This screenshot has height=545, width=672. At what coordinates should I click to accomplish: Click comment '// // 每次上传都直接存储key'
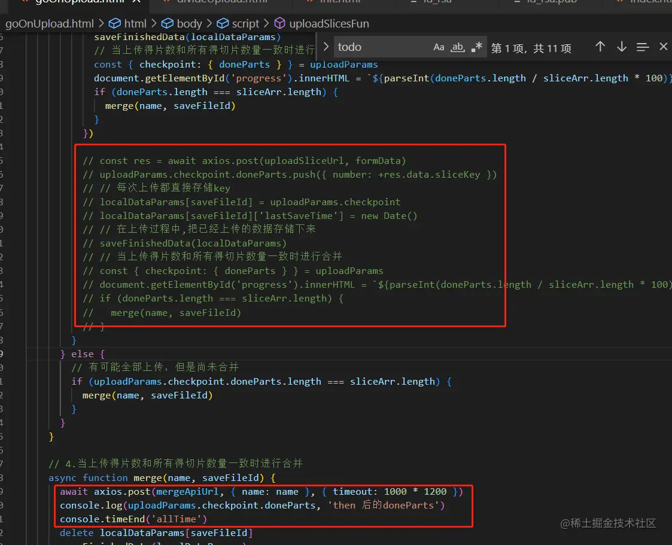click(x=156, y=188)
